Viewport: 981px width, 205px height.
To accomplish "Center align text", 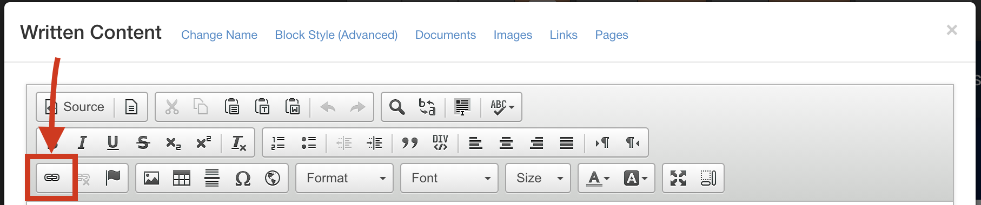I will pyautogui.click(x=506, y=142).
